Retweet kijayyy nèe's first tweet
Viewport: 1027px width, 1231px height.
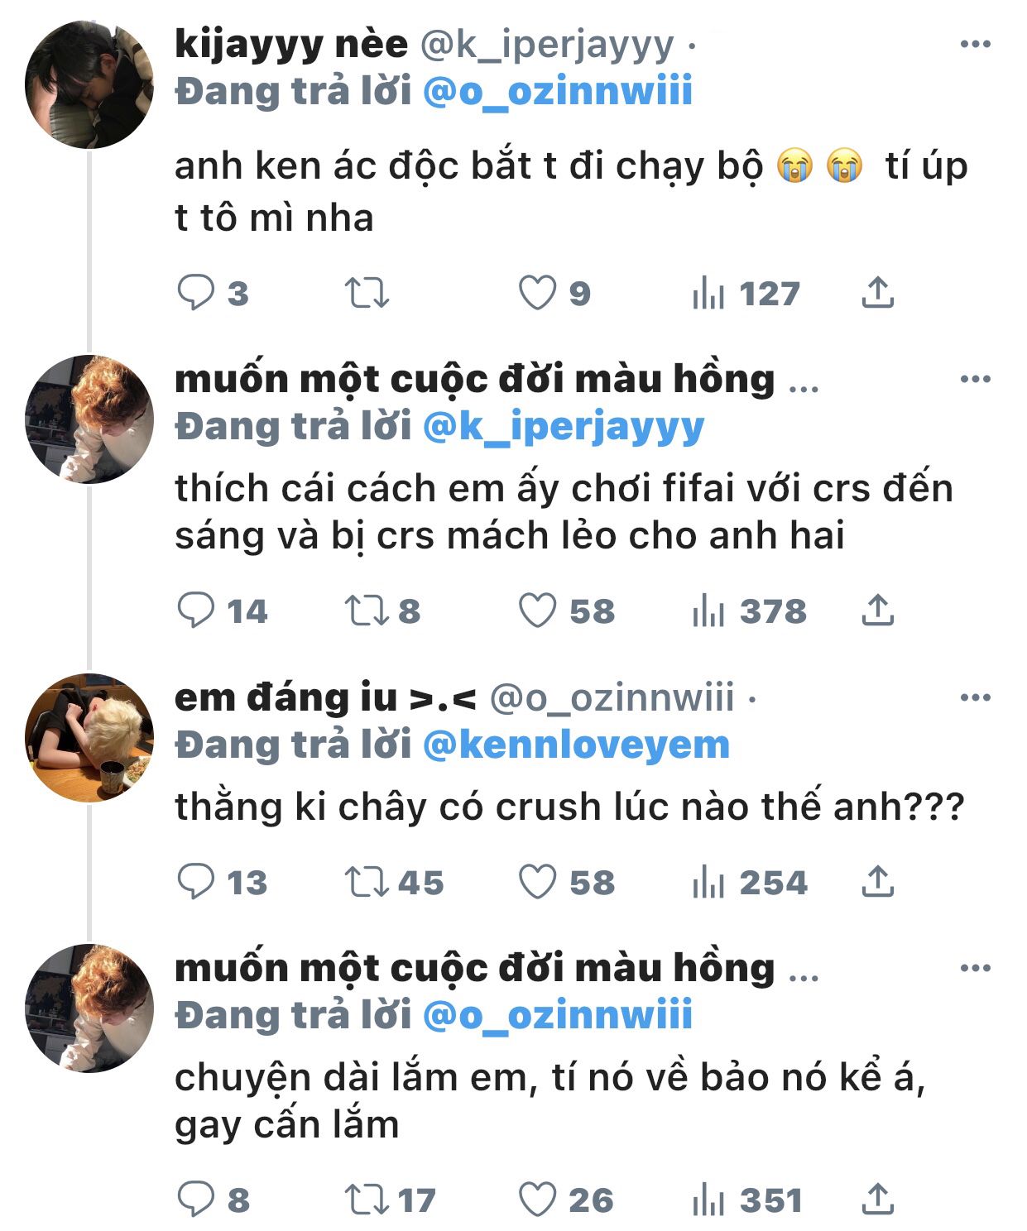(367, 293)
